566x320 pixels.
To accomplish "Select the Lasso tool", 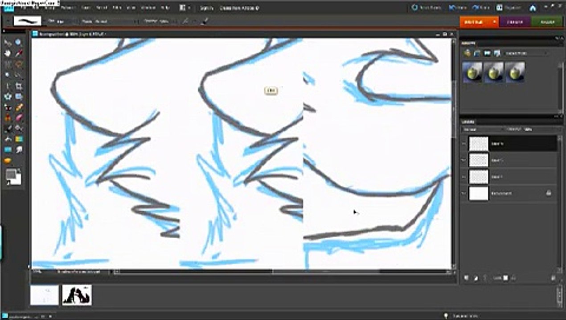I will click(x=18, y=64).
